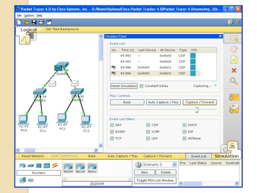Uncheck the ARP filter checkbox
Viewport: 257px width, 193px height.
(112, 125)
